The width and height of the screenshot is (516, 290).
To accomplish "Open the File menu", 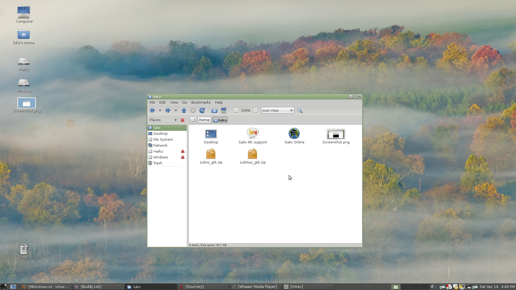I will (x=152, y=102).
